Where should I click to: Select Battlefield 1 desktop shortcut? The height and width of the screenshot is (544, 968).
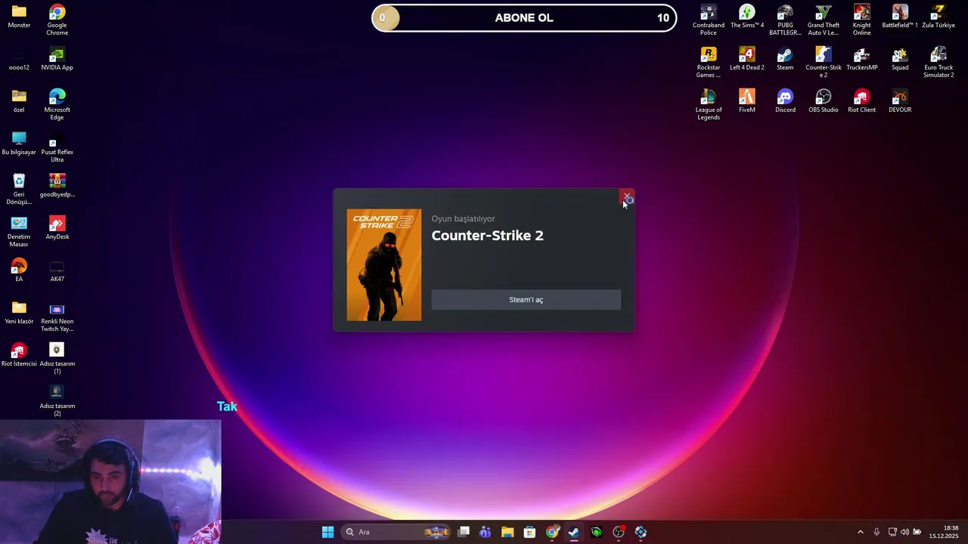900,17
